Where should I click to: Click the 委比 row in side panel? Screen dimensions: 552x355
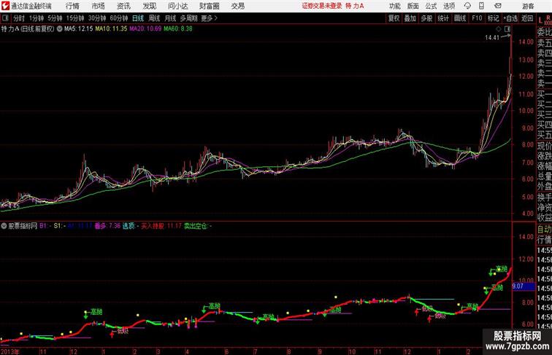(x=544, y=32)
